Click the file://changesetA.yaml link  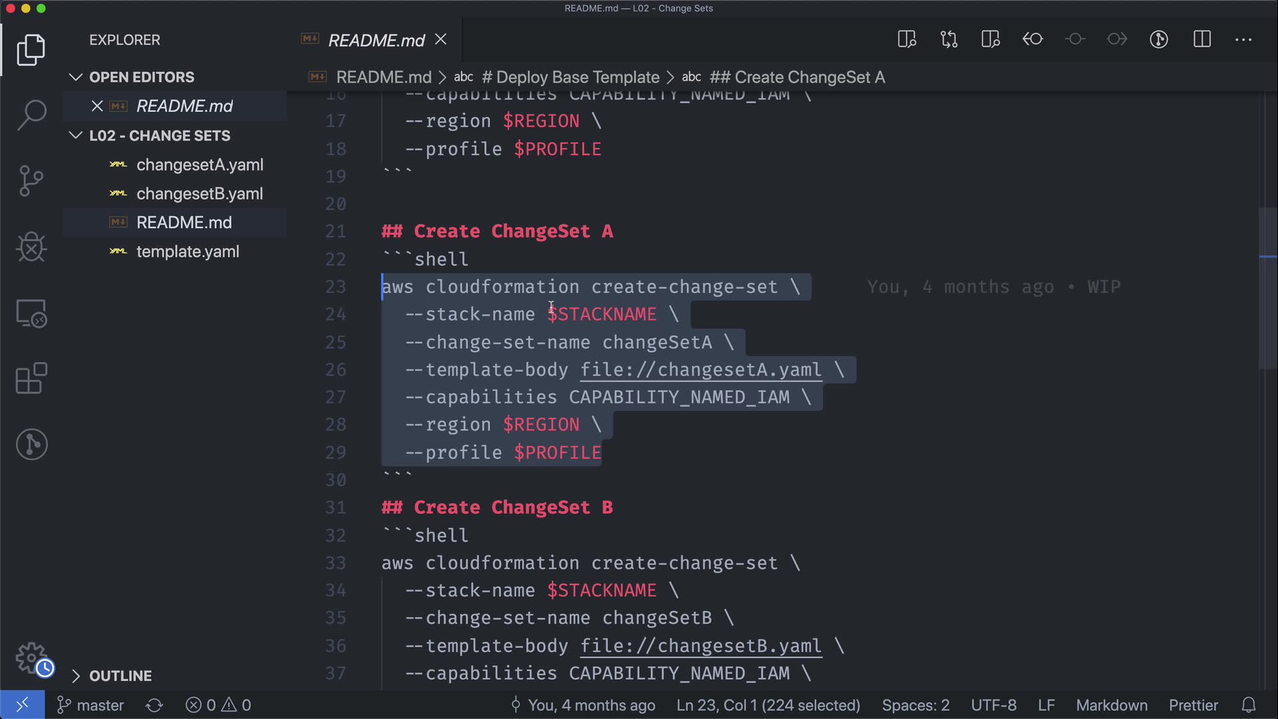(x=700, y=369)
